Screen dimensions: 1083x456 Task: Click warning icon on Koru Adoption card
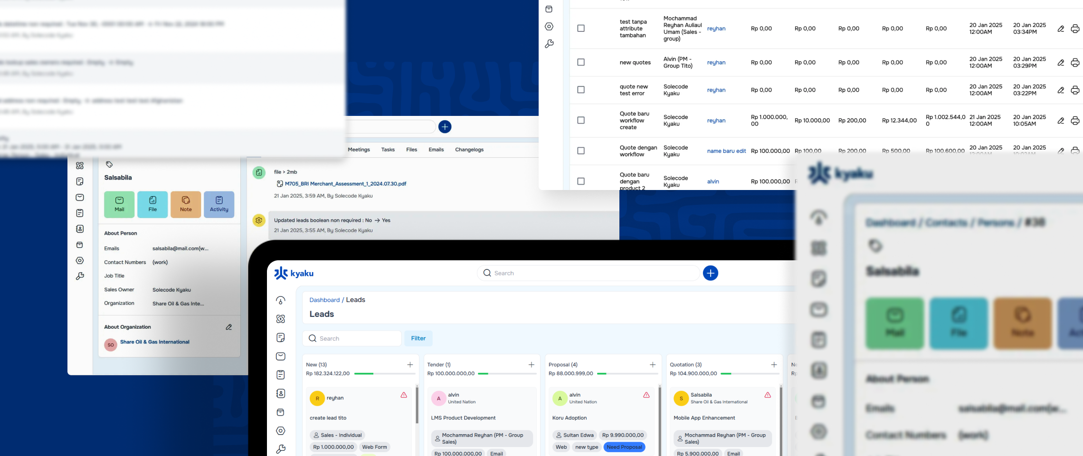coord(646,395)
